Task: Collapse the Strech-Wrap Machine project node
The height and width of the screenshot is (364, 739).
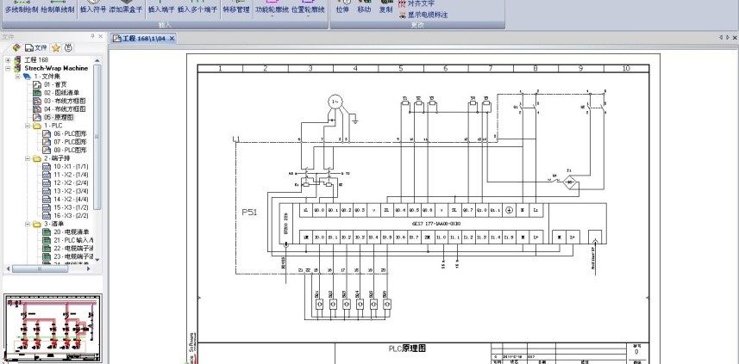Action: (8, 68)
